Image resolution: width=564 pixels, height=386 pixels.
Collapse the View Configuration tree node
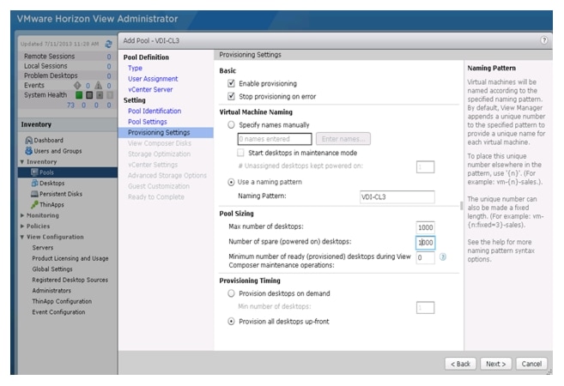[x=22, y=237]
